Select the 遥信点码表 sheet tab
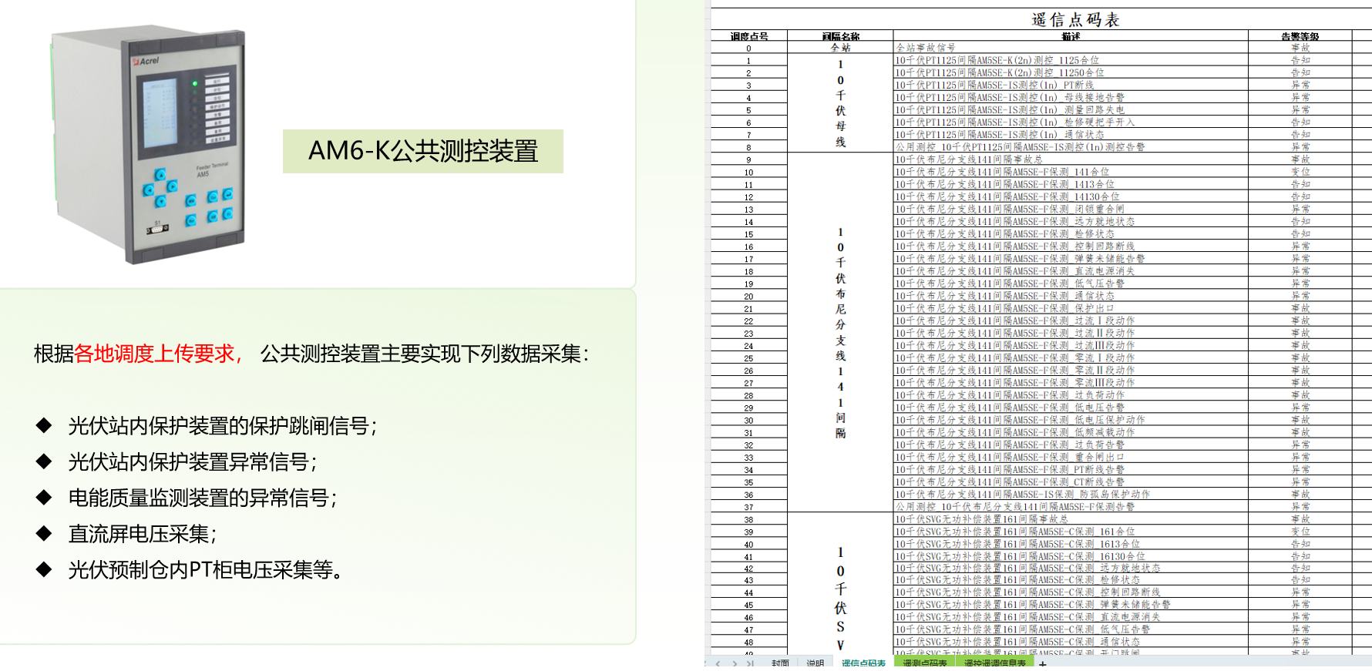This screenshot has height=671, width=1372. (863, 663)
